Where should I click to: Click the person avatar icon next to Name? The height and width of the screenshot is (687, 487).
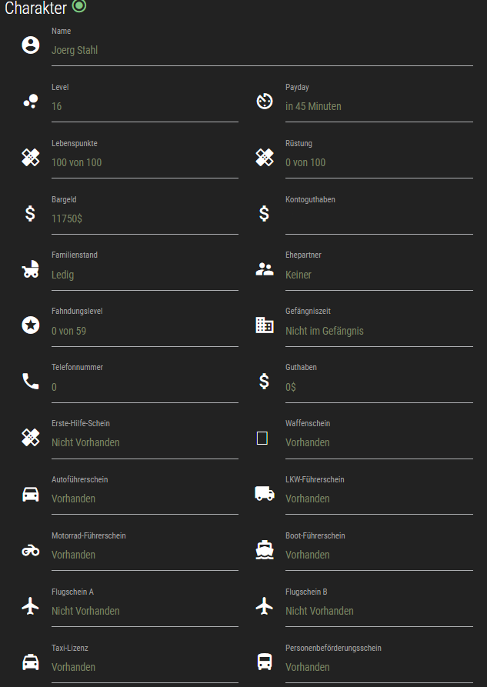coord(30,45)
